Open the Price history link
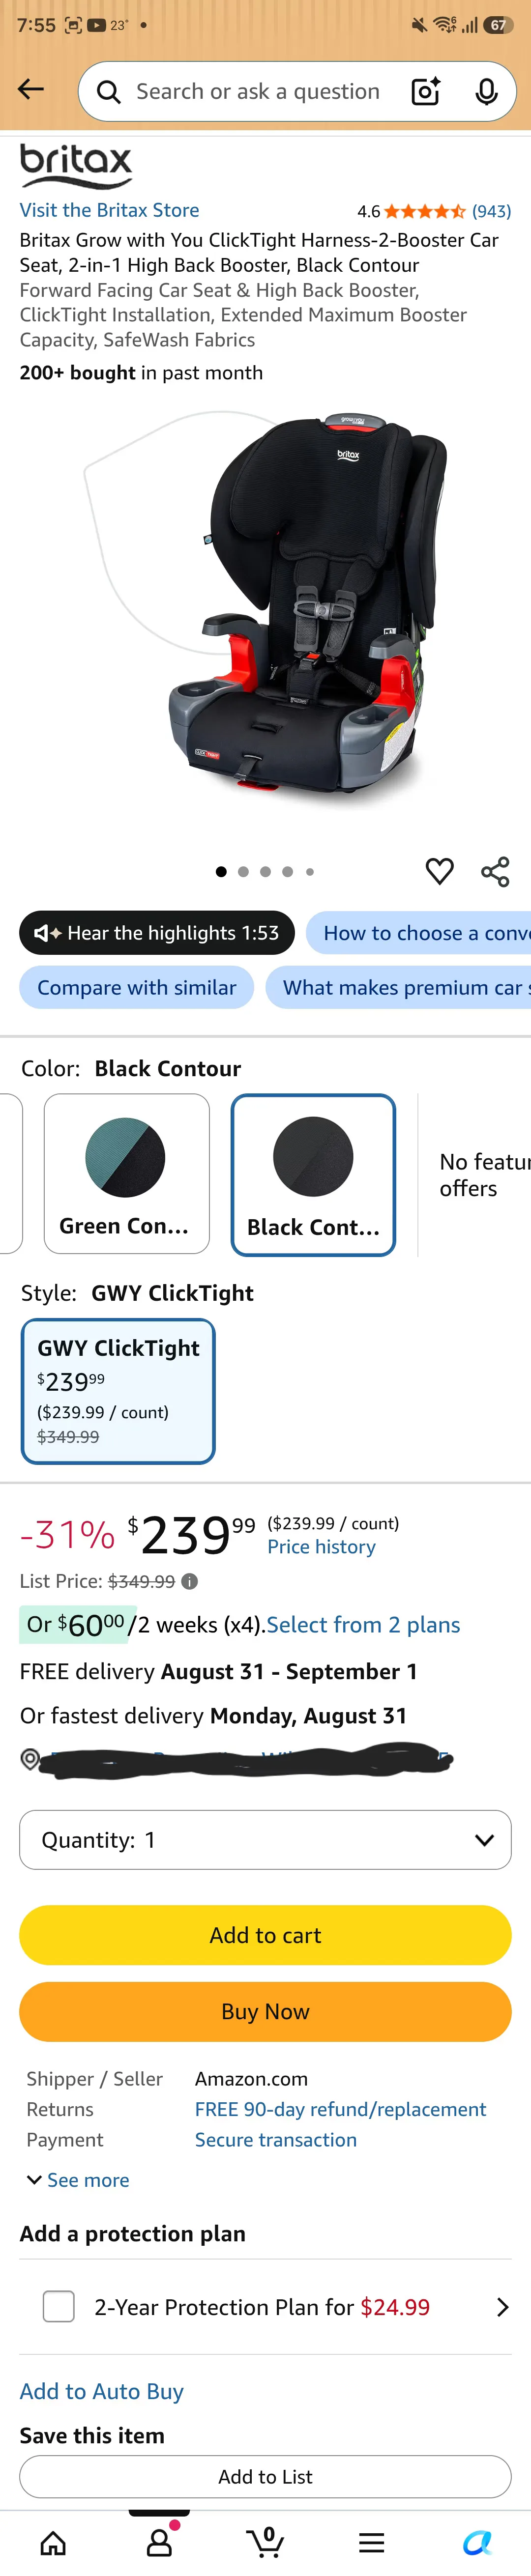This screenshot has width=531, height=2576. coord(321,1546)
